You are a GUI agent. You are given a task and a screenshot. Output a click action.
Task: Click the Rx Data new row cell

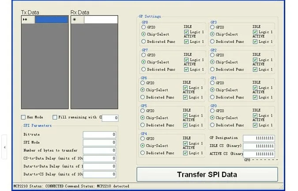tap(101, 19)
